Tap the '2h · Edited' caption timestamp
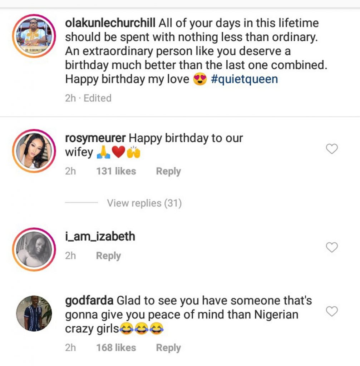 [88, 98]
